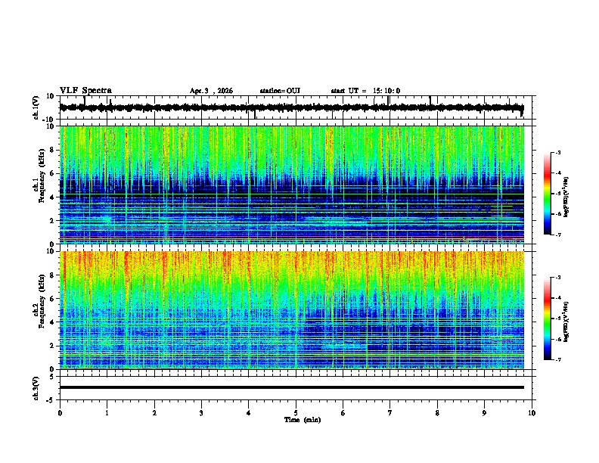Click the time axis tick label "1"
Viewport: 599px width, 463px height.
(x=107, y=413)
